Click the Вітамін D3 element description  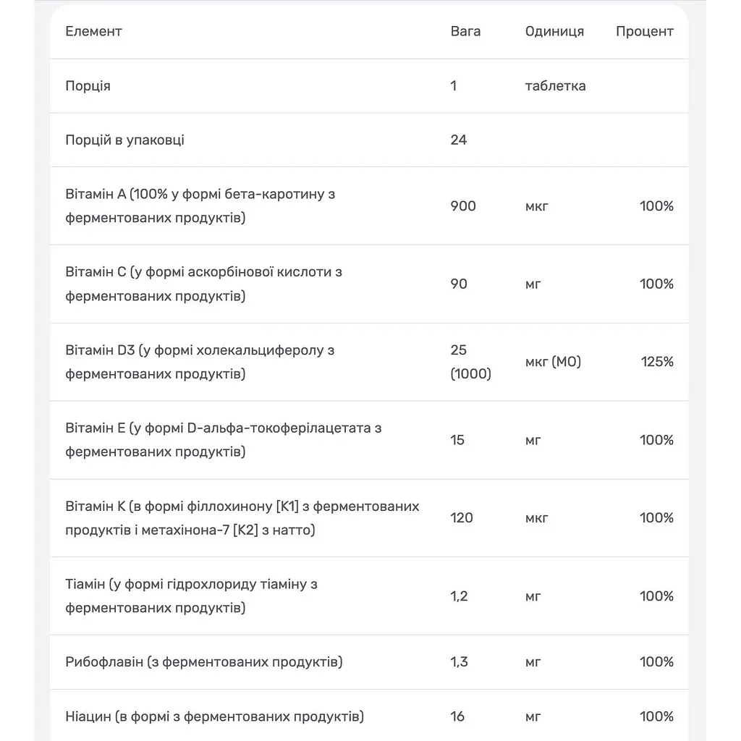(x=200, y=362)
